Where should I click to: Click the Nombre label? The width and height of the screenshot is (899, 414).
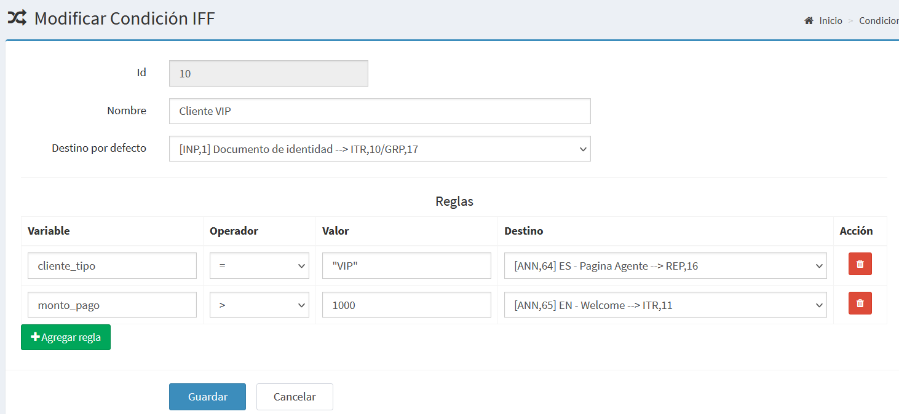pyautogui.click(x=127, y=111)
